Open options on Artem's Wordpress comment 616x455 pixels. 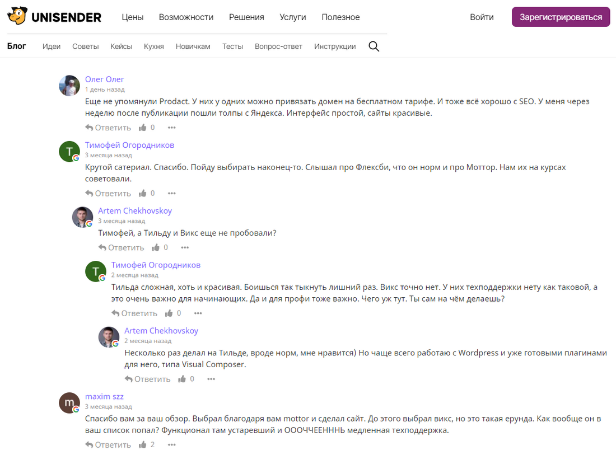(x=211, y=379)
